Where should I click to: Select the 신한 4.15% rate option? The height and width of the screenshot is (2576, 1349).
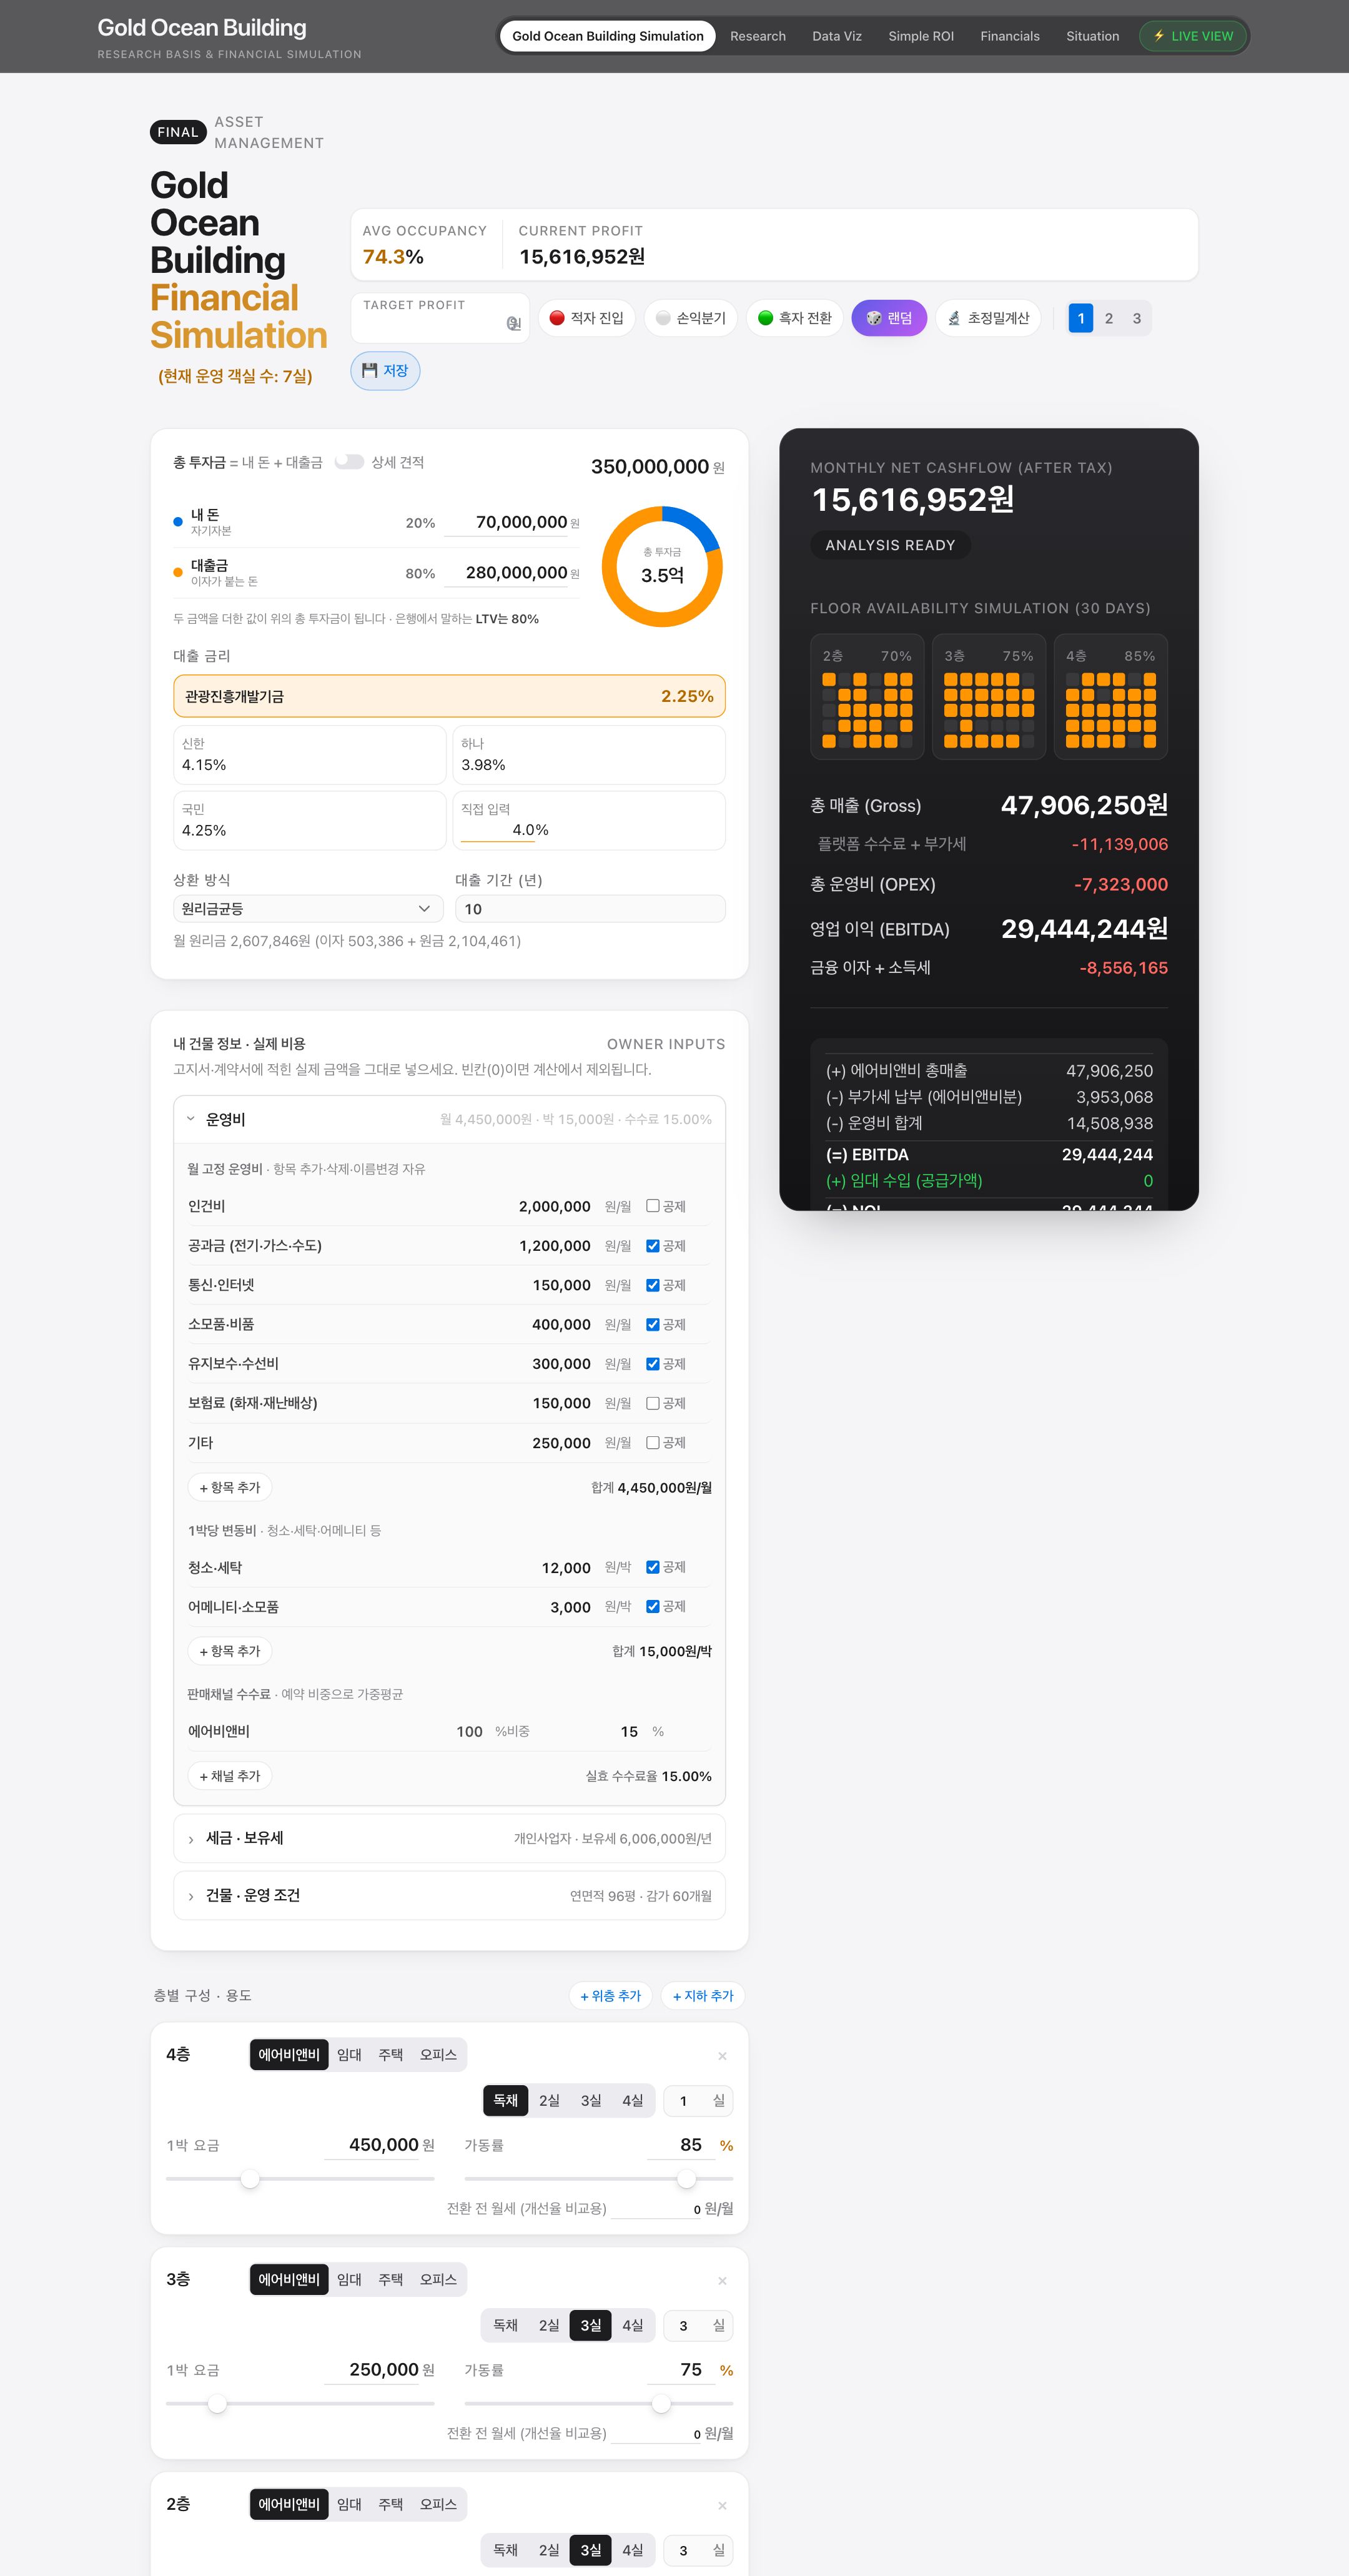coord(309,755)
